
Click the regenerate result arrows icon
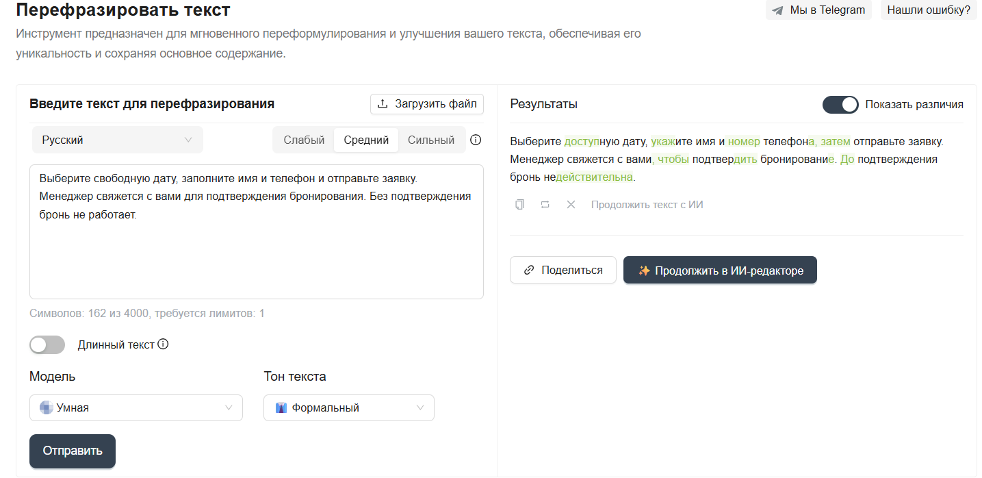coord(545,204)
